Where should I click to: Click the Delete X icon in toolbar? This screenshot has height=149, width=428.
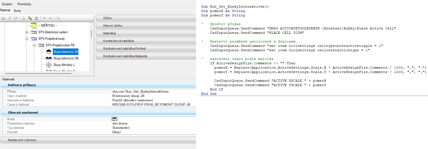point(58,18)
